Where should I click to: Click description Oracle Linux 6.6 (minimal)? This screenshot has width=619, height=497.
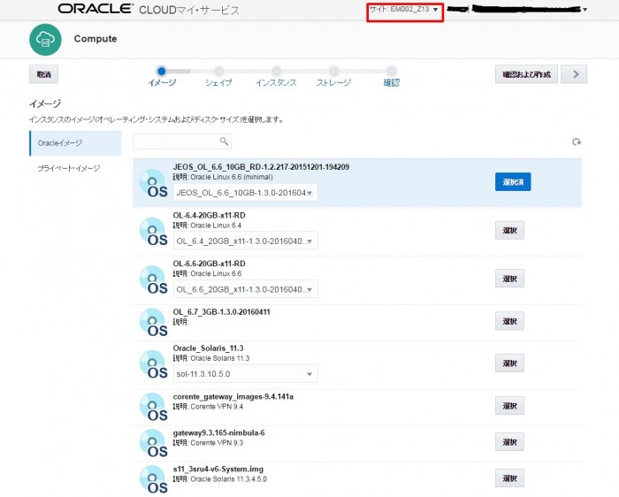232,177
